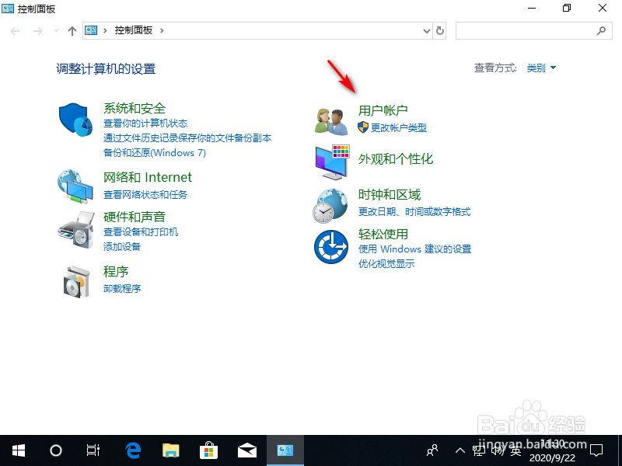Viewport: 622px width, 466px height.
Task: Open the Start menu
Action: 18,450
